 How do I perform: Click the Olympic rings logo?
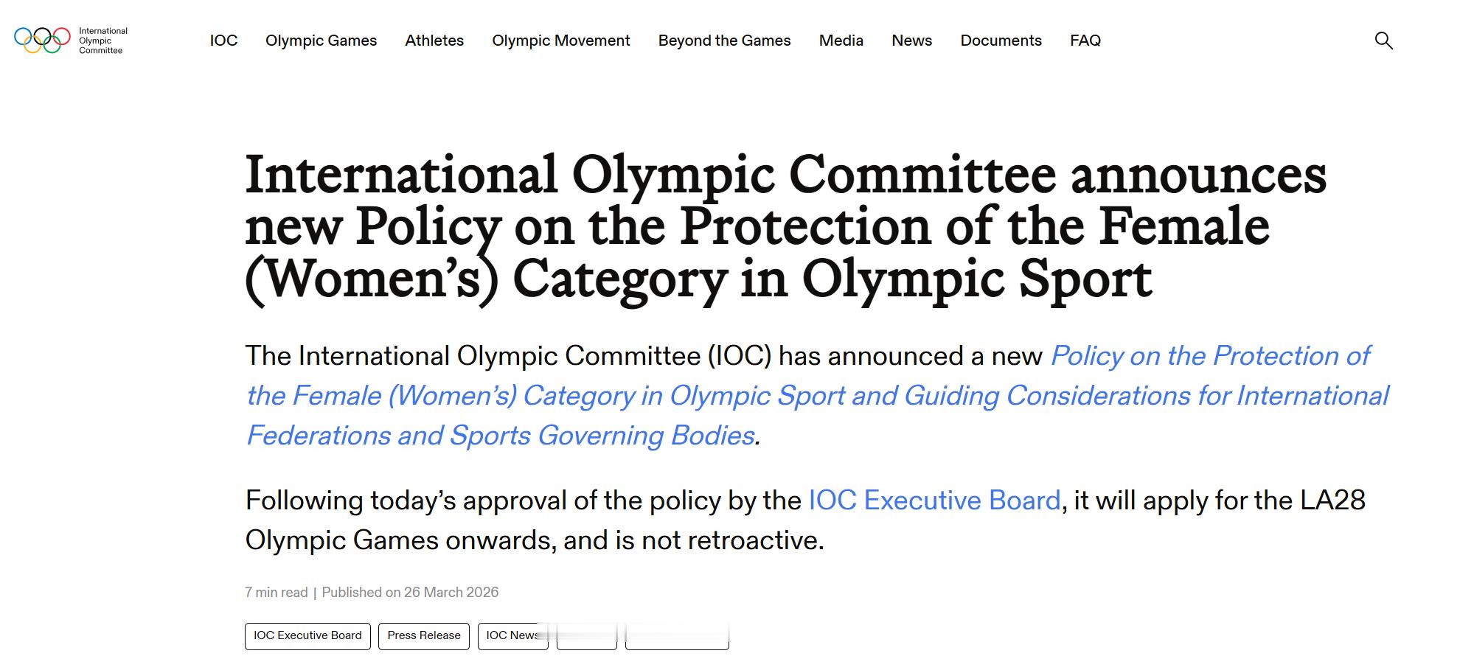pos(42,41)
